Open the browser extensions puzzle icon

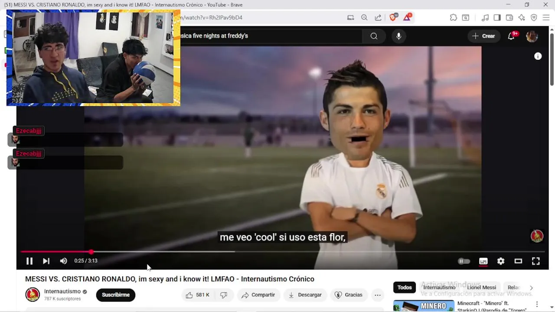click(x=453, y=18)
